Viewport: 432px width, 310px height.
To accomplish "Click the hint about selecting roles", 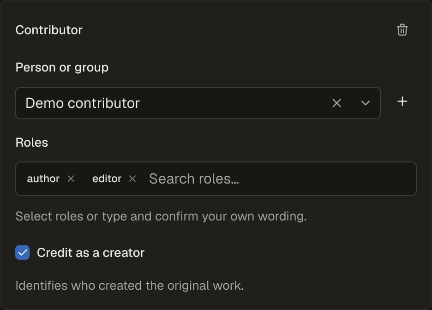I will [x=161, y=216].
